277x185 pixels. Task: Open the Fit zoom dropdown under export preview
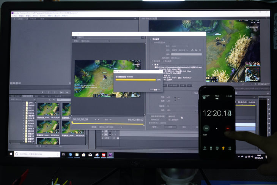coord(108,120)
